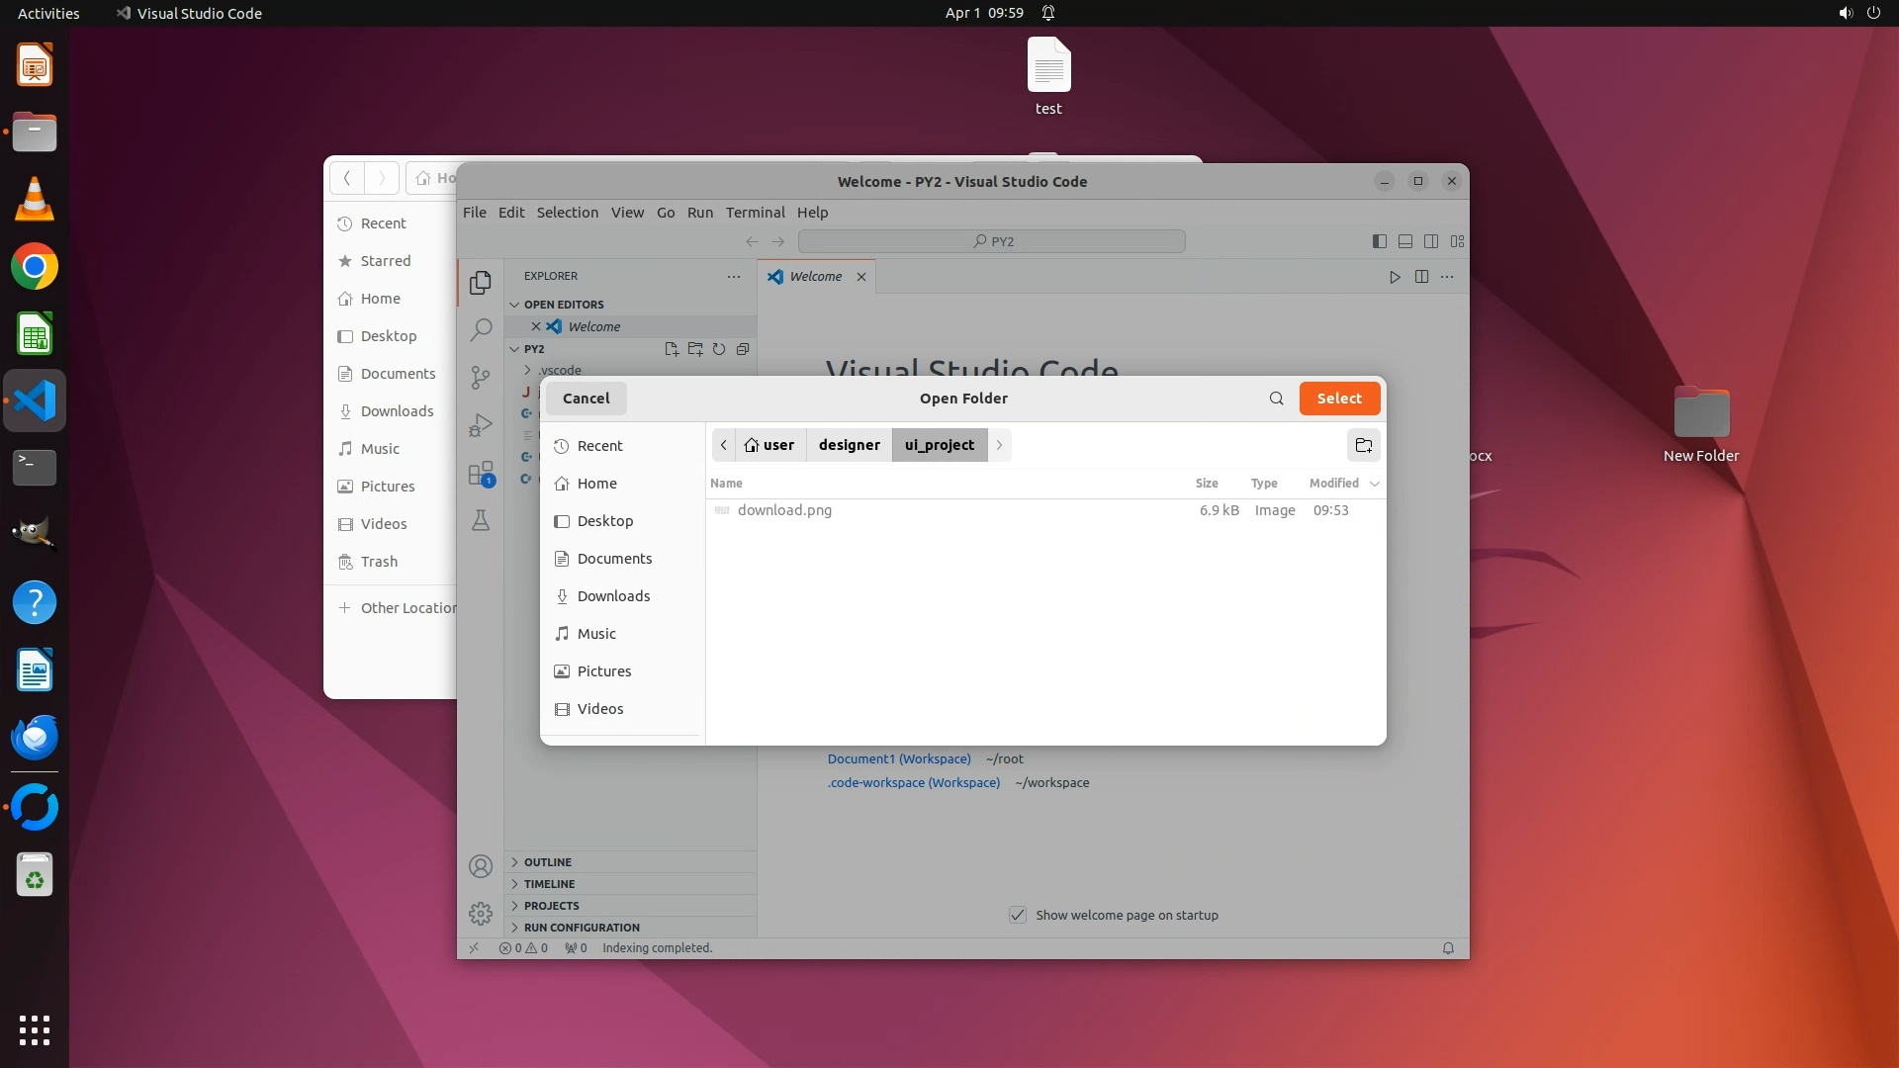Click the create new folder icon in dialog
Screen dimensions: 1899x1068
coord(1363,445)
